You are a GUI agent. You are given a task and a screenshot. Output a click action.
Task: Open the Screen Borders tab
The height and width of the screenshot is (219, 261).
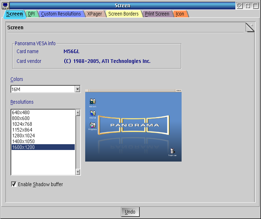[123, 14]
